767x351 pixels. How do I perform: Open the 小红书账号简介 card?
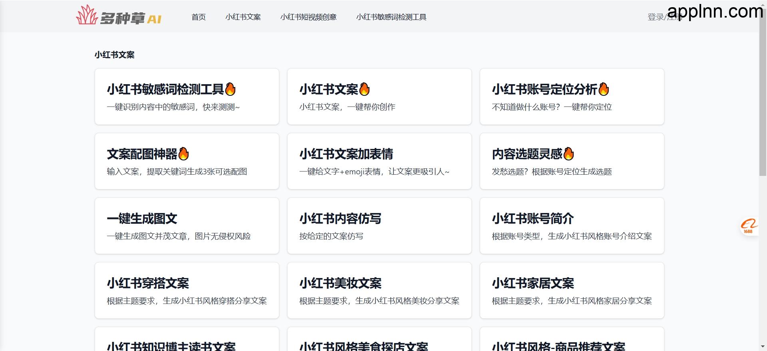[572, 226]
